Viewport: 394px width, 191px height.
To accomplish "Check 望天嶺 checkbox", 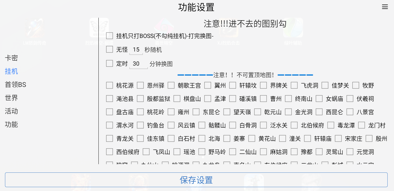I will [227, 112].
